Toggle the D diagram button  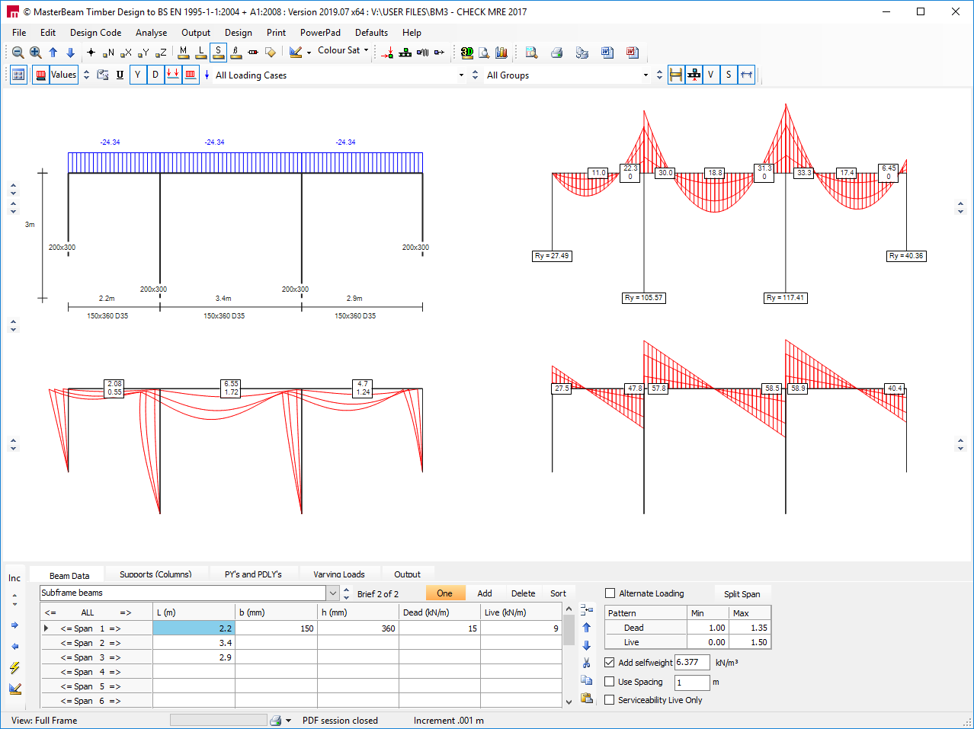[155, 75]
